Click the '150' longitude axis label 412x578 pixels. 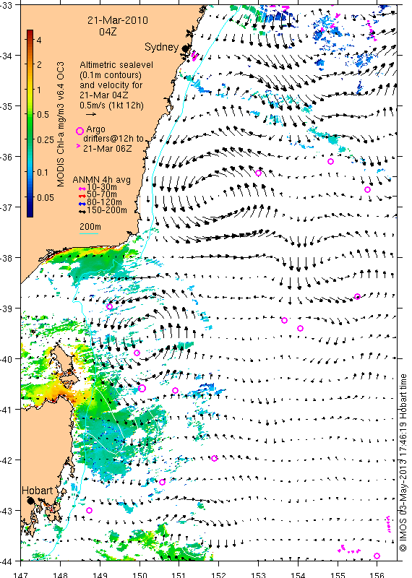(x=140, y=574)
